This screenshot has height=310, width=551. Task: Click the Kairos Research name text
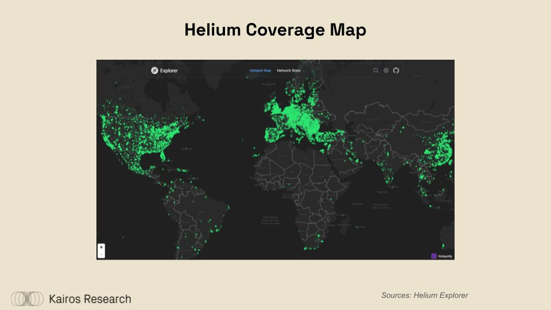coord(90,299)
